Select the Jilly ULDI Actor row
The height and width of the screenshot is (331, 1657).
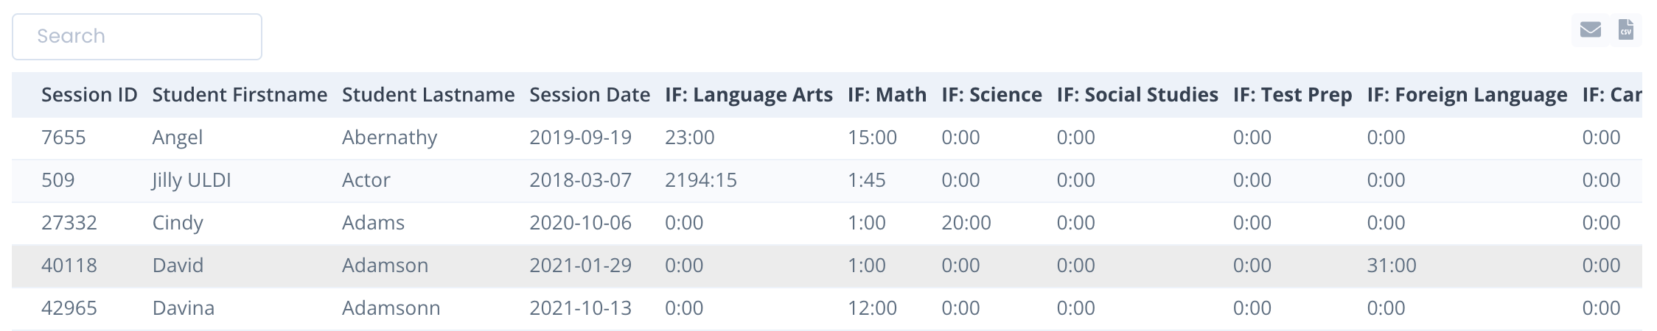(x=827, y=180)
